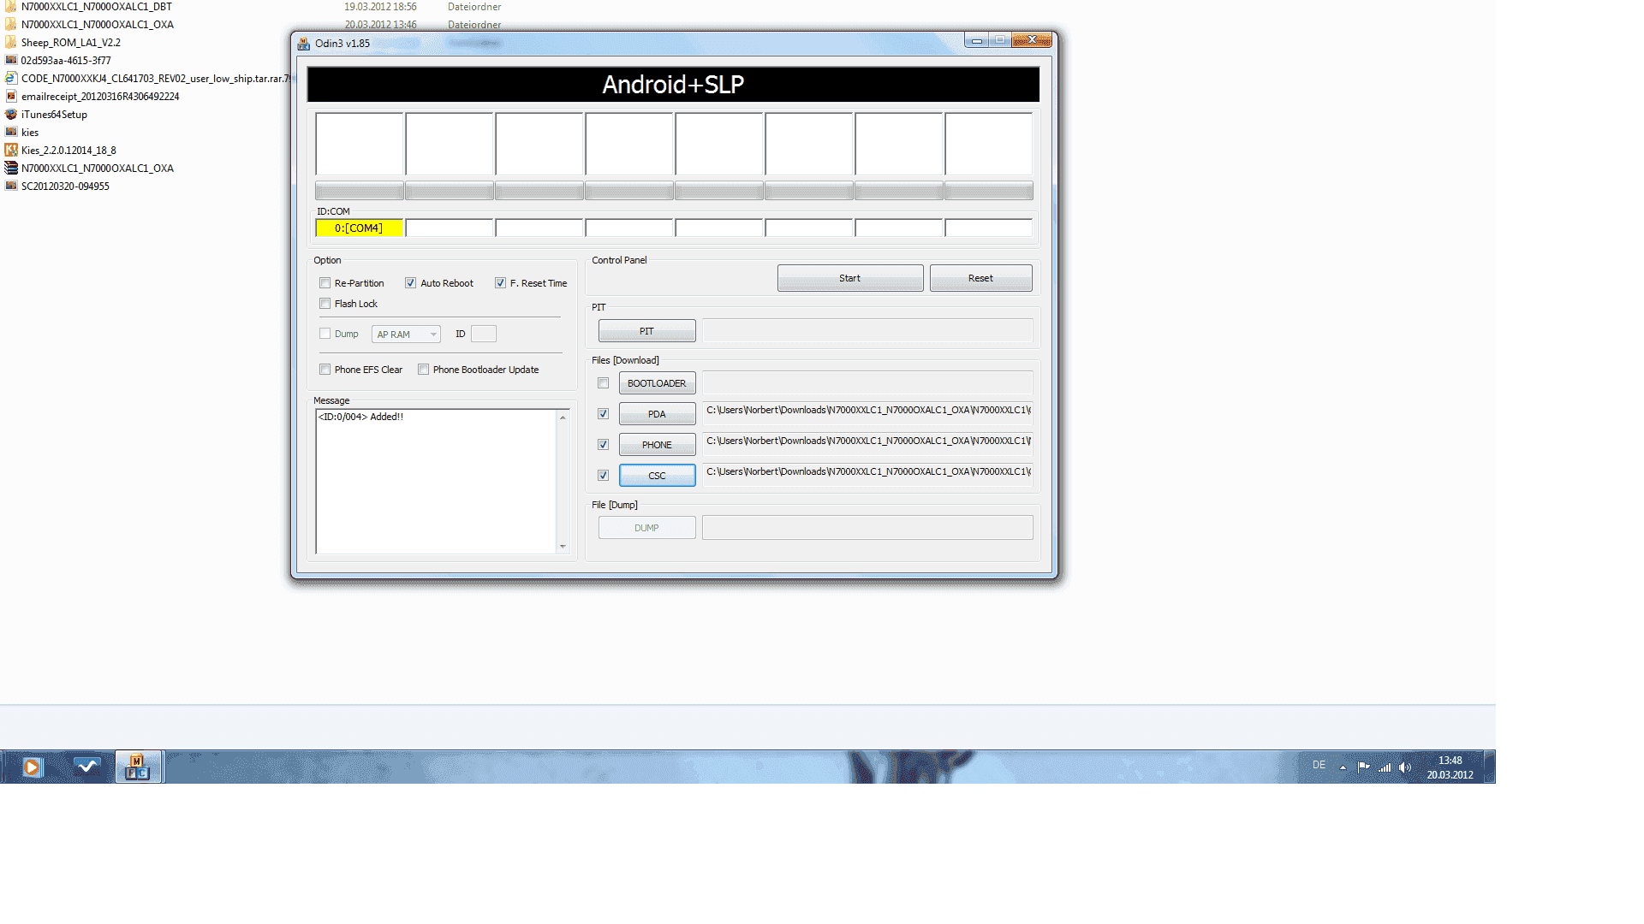Screen dimensions: 1644x924
Task: Select the N7000XXLC1_N7000OXALC1_OXA archive icon
Action: click(x=11, y=168)
